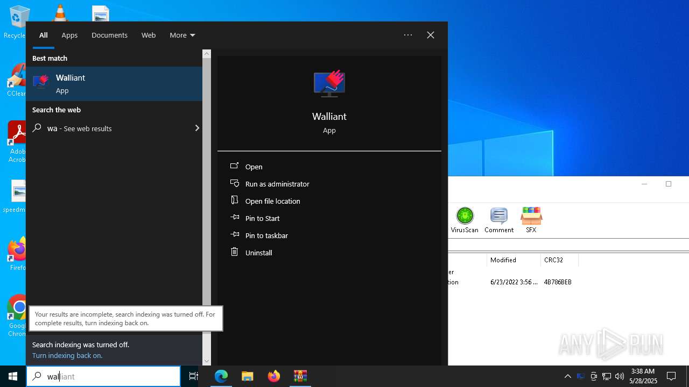Open the VLC media player desktop icon
Image resolution: width=689 pixels, height=387 pixels.
pos(60,12)
